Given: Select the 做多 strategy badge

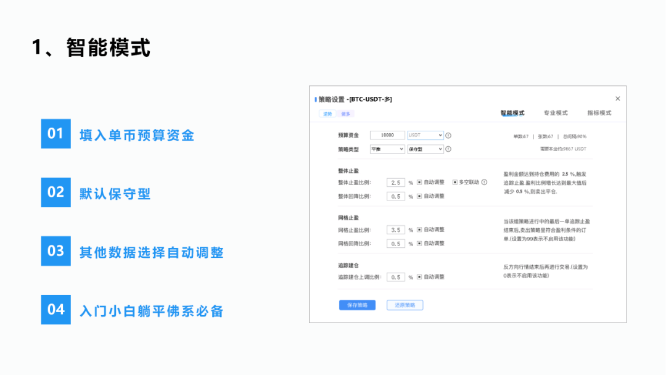Looking at the screenshot, I should pyautogui.click(x=347, y=115).
